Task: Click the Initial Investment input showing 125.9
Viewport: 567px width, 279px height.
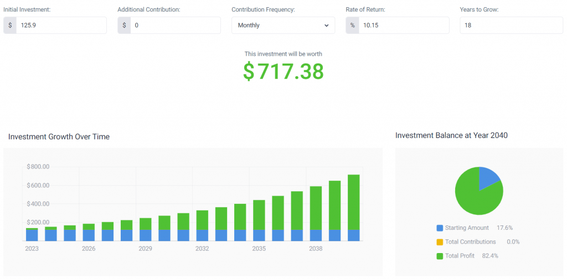Action: point(61,25)
